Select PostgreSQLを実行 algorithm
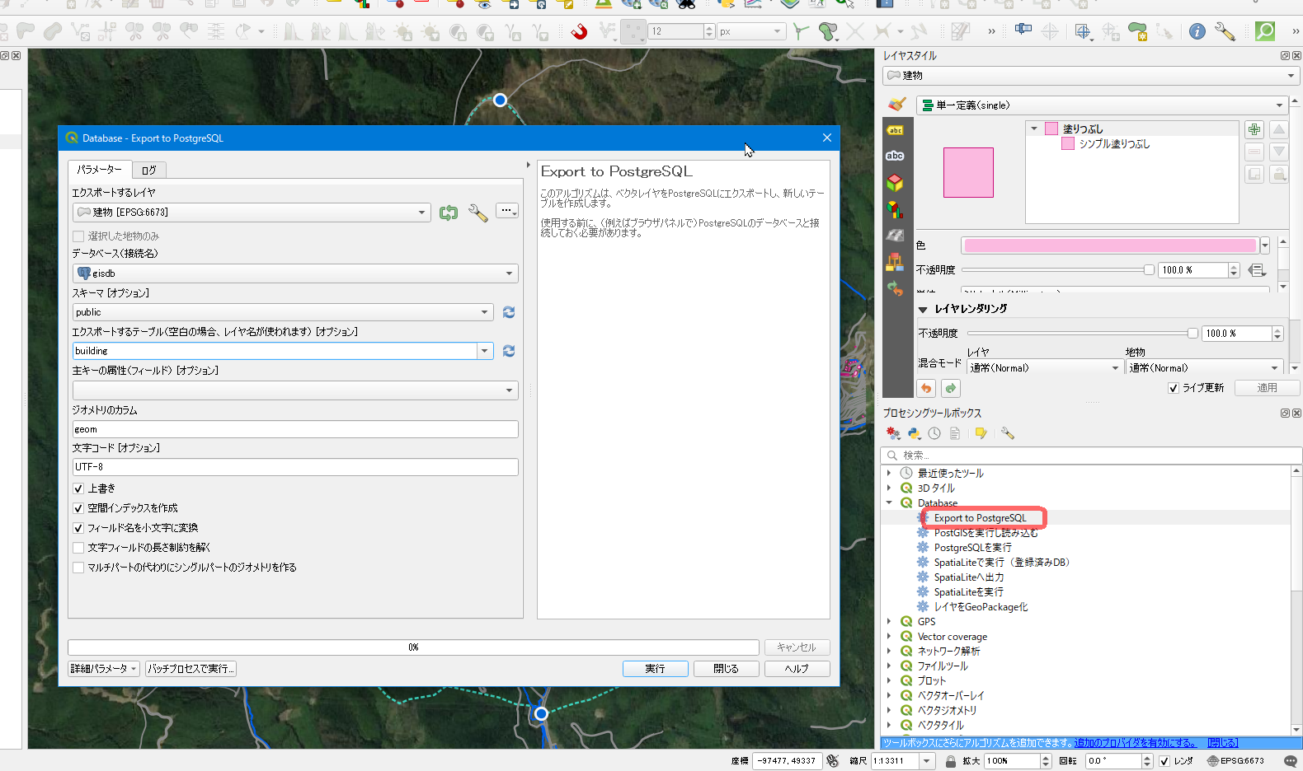This screenshot has width=1303, height=771. 972,548
